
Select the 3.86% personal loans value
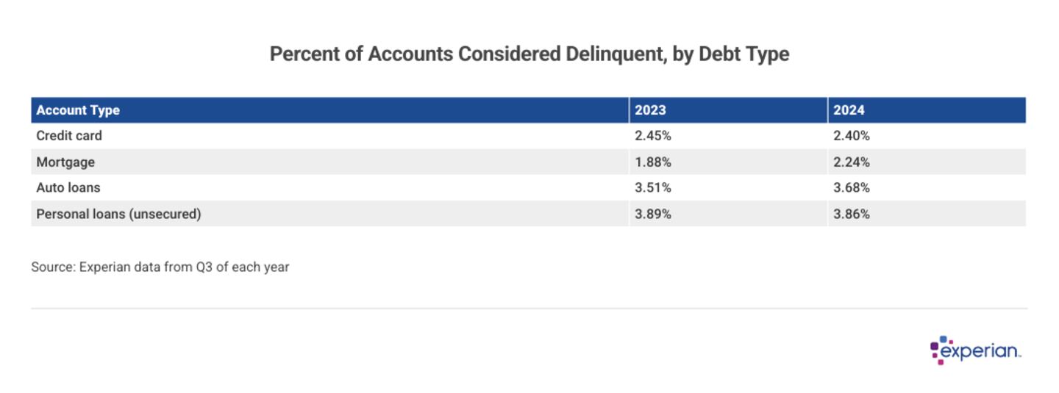[852, 214]
